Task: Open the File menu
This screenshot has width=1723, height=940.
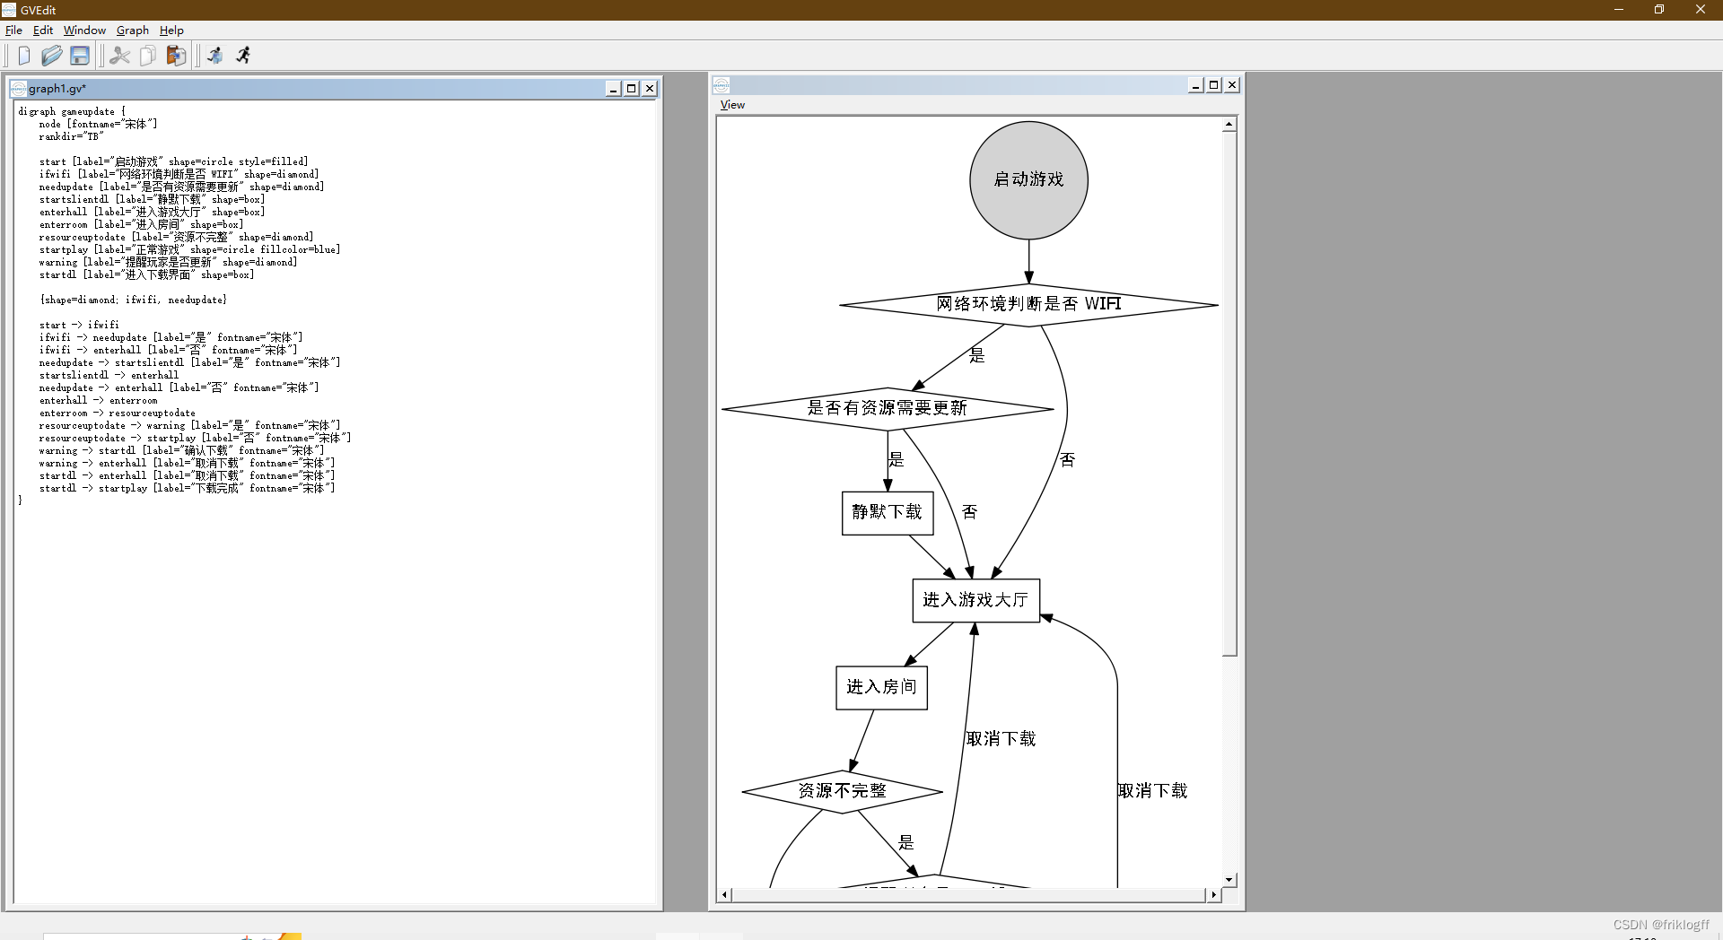Action: [x=13, y=30]
